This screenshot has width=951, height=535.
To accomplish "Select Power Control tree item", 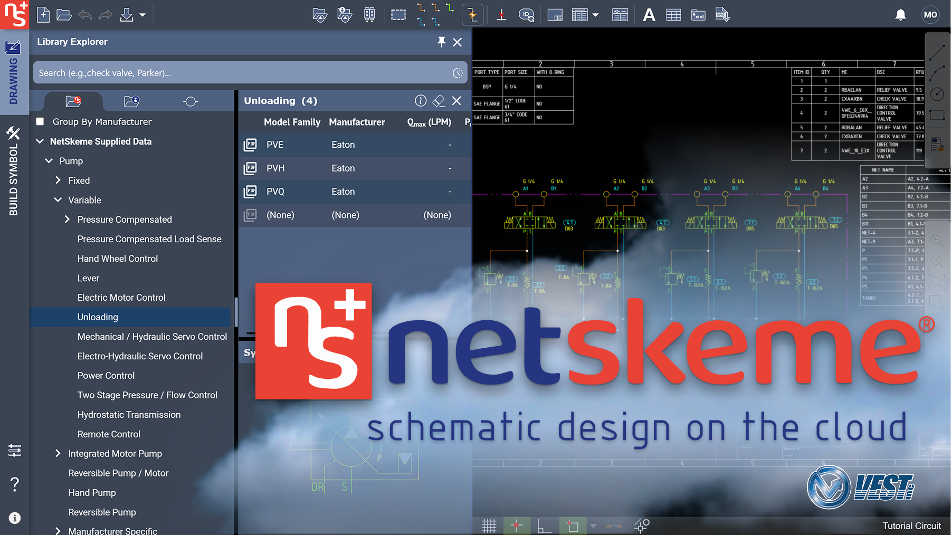I will (106, 376).
